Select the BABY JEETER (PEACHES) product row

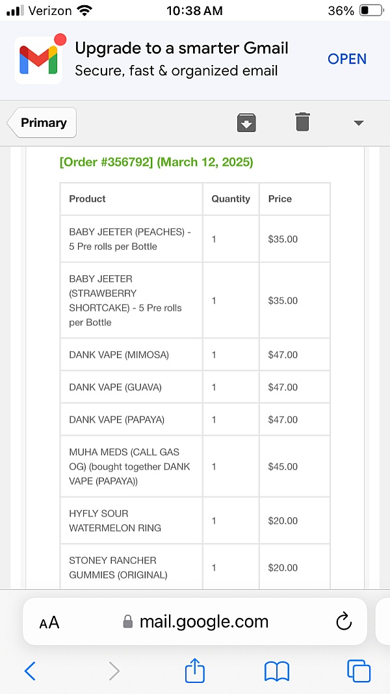(x=130, y=239)
